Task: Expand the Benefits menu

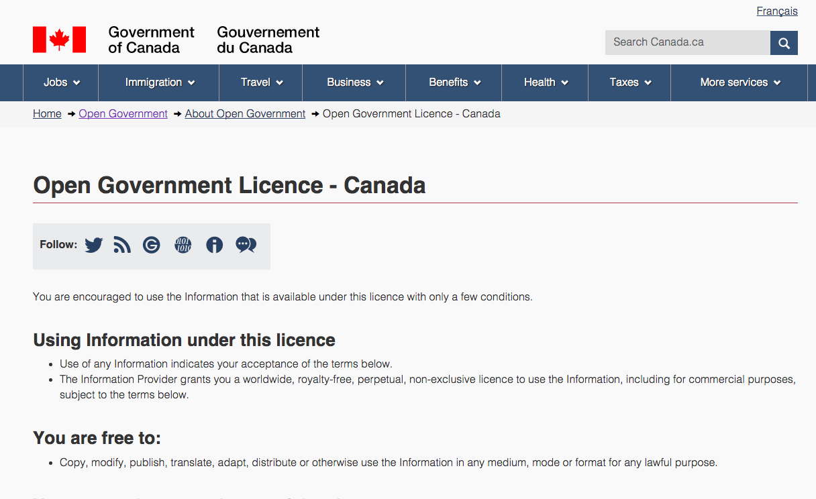Action: click(454, 82)
